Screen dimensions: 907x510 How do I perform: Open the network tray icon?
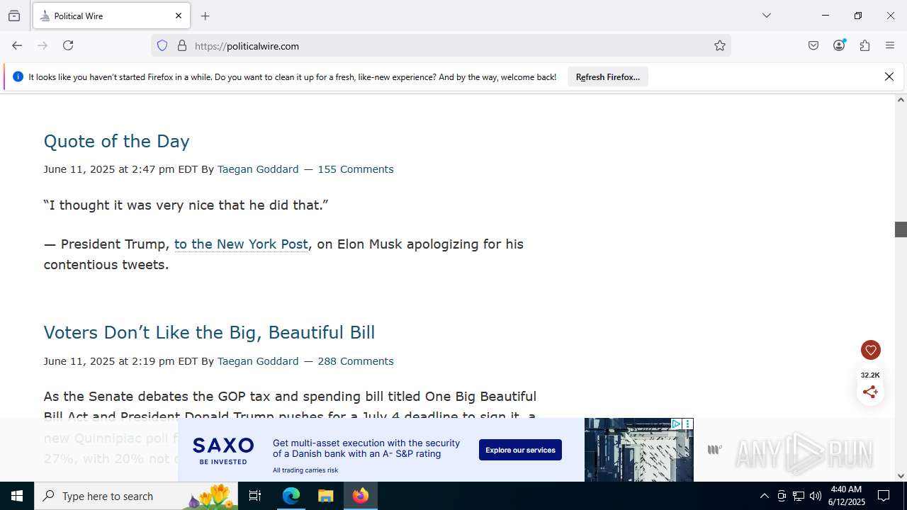coord(799,496)
